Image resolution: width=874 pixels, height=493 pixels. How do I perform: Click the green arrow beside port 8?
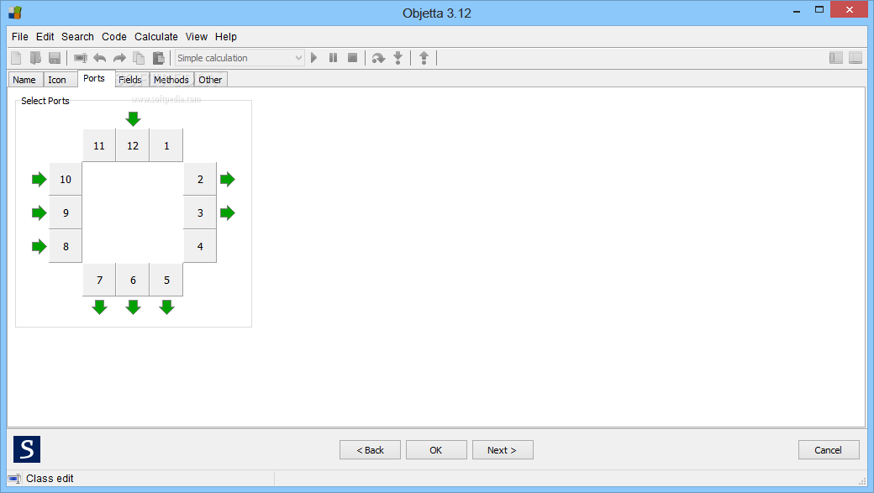coord(39,246)
